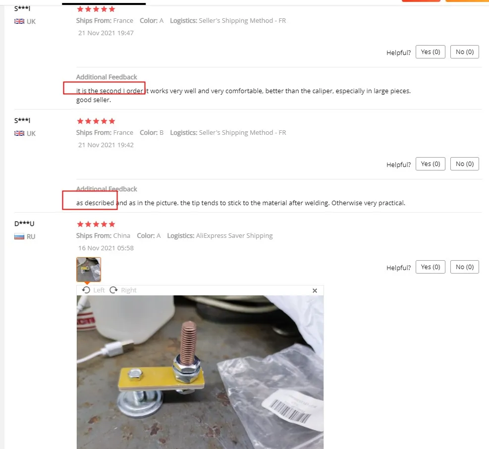Click UK flag icon of first reviewer
Image resolution: width=489 pixels, height=449 pixels.
pos(19,21)
